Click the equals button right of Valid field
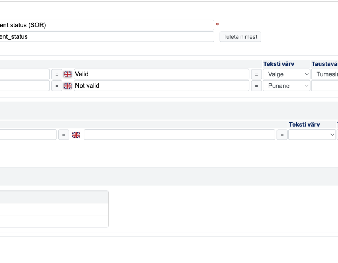Screen dimensions: 338x263 click(x=256, y=74)
